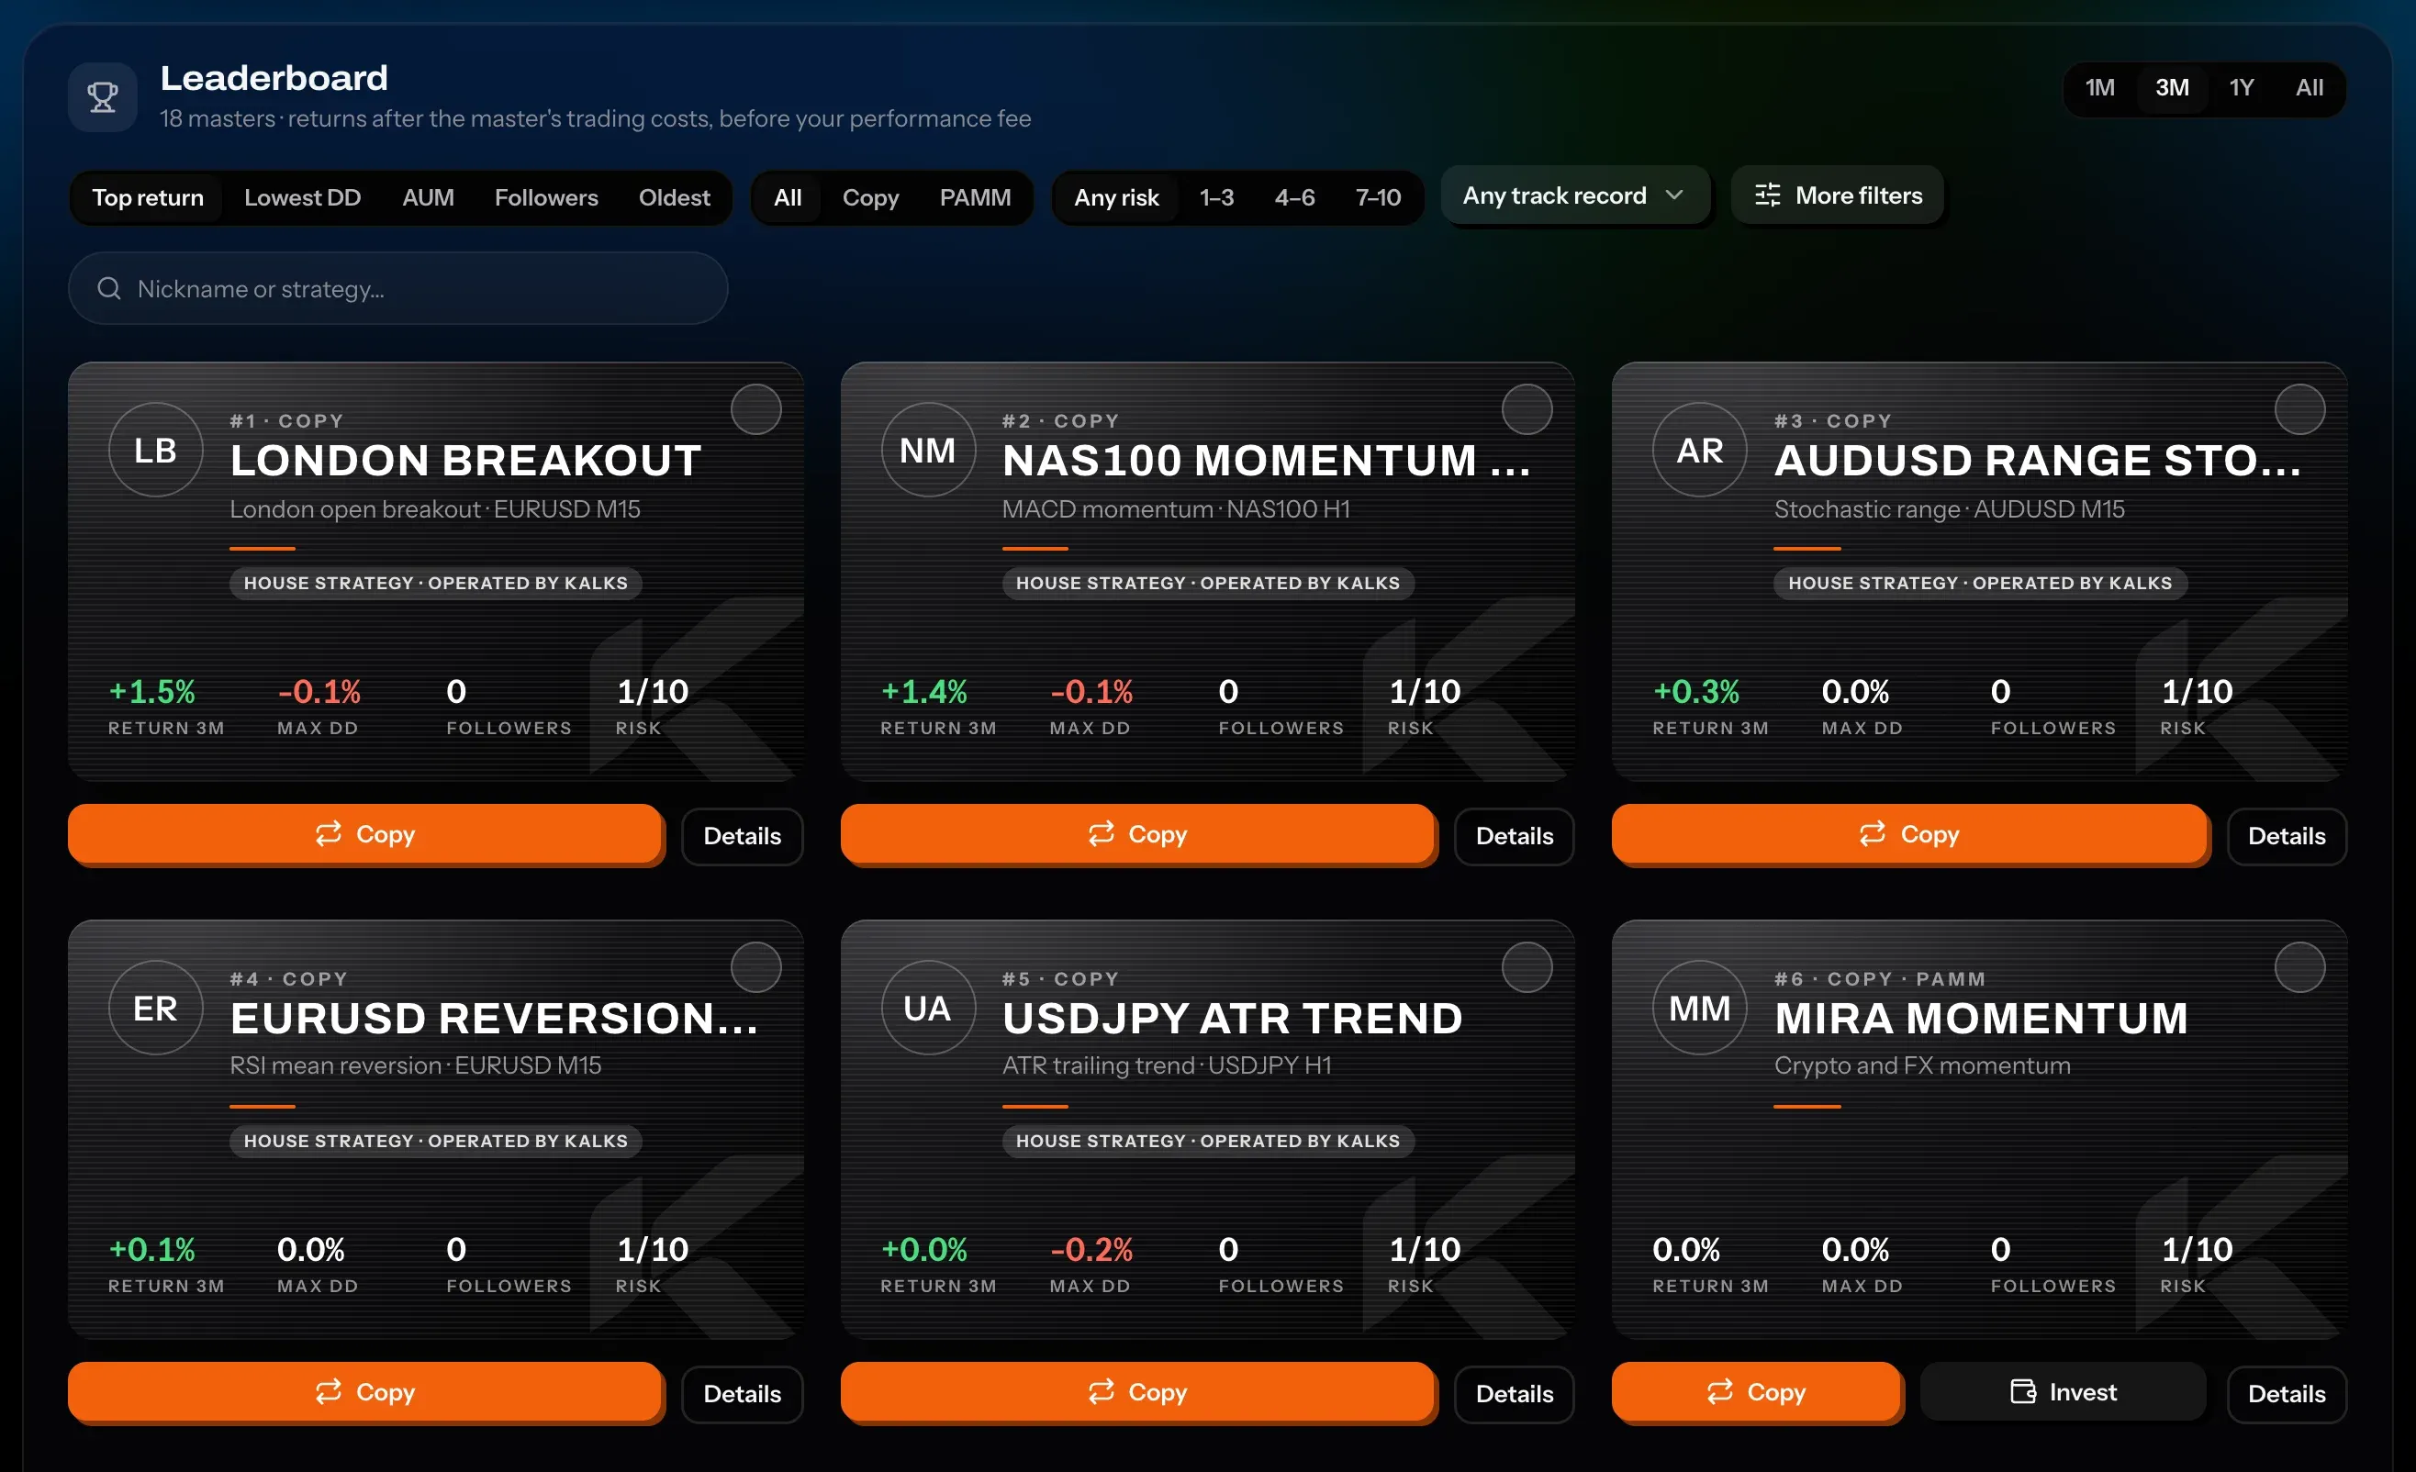Focus the Nickname or strategy search field
The height and width of the screenshot is (1472, 2416).
pos(398,288)
